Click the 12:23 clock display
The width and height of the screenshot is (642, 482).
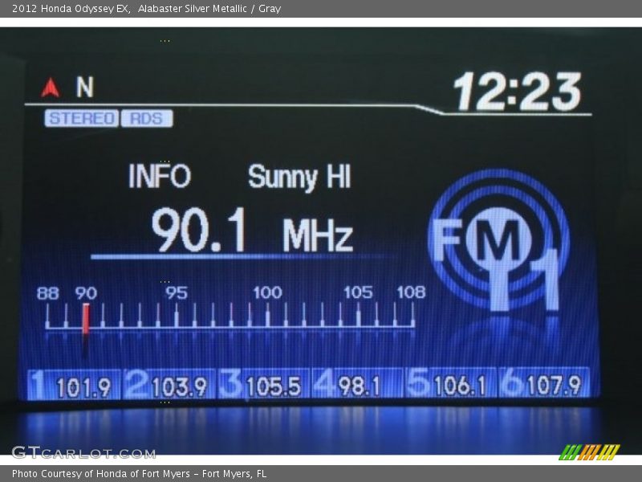[517, 92]
